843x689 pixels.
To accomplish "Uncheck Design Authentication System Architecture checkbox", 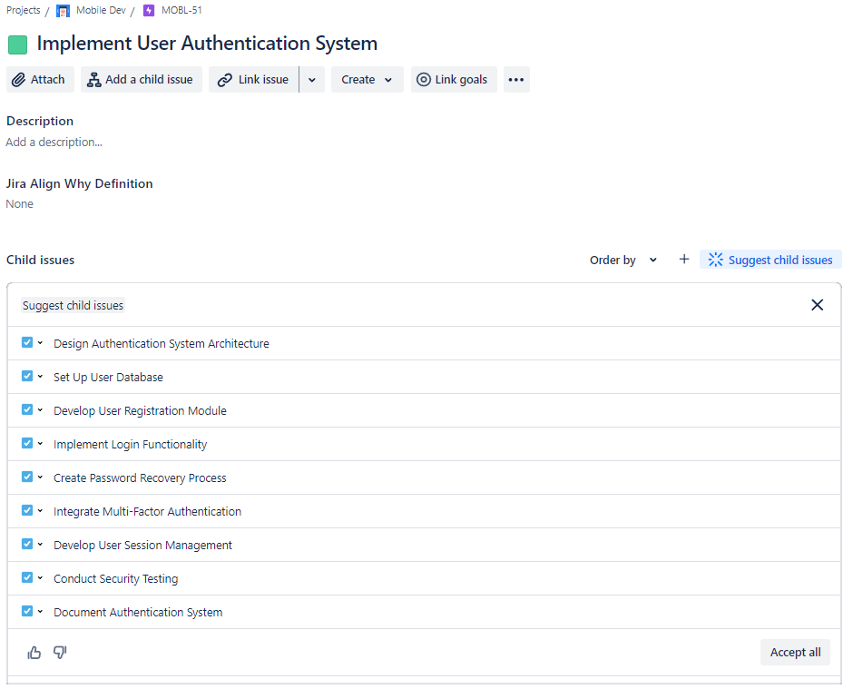I will point(27,342).
